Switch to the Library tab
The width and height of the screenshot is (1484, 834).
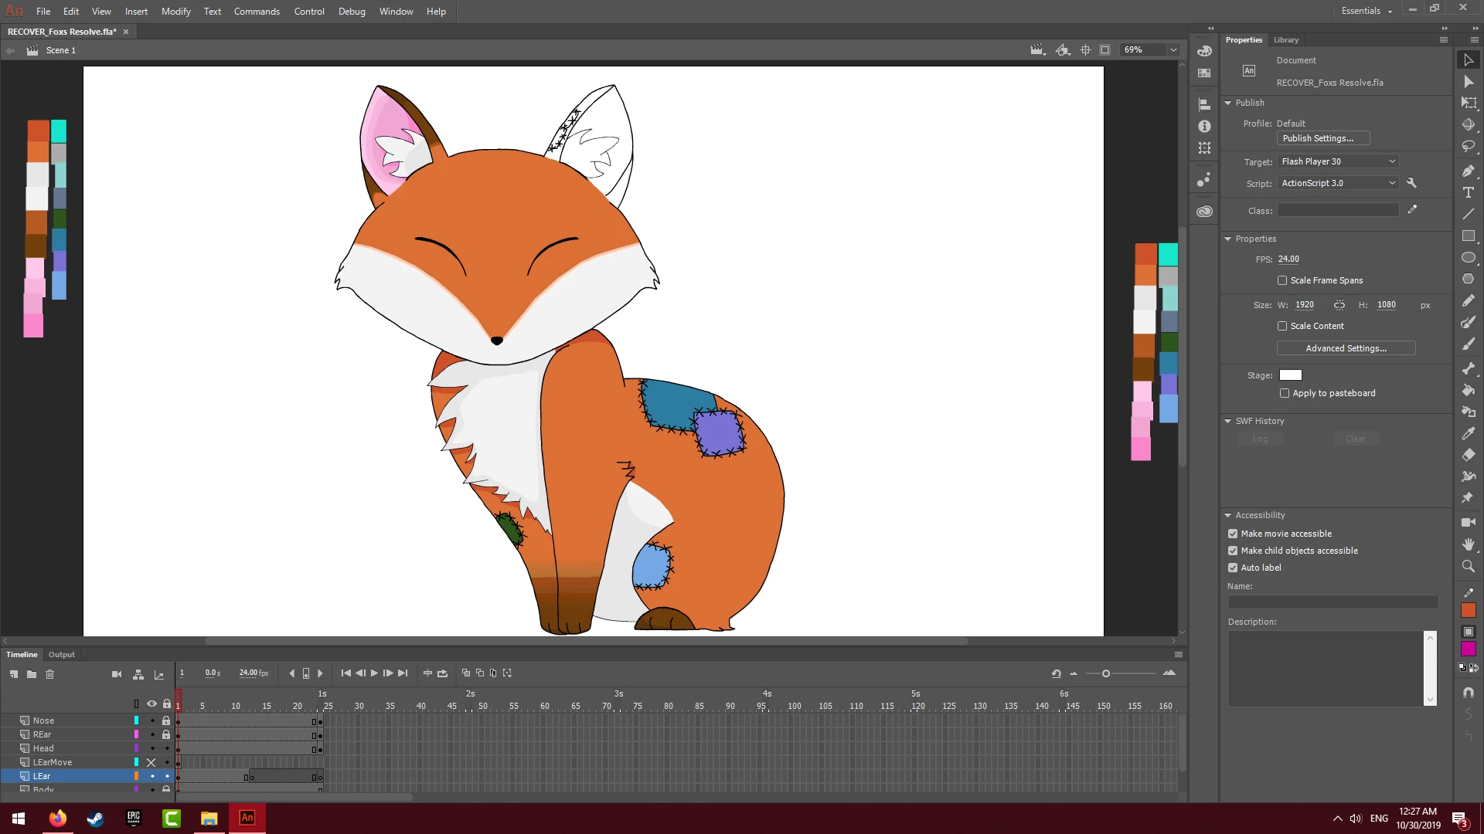[1286, 40]
